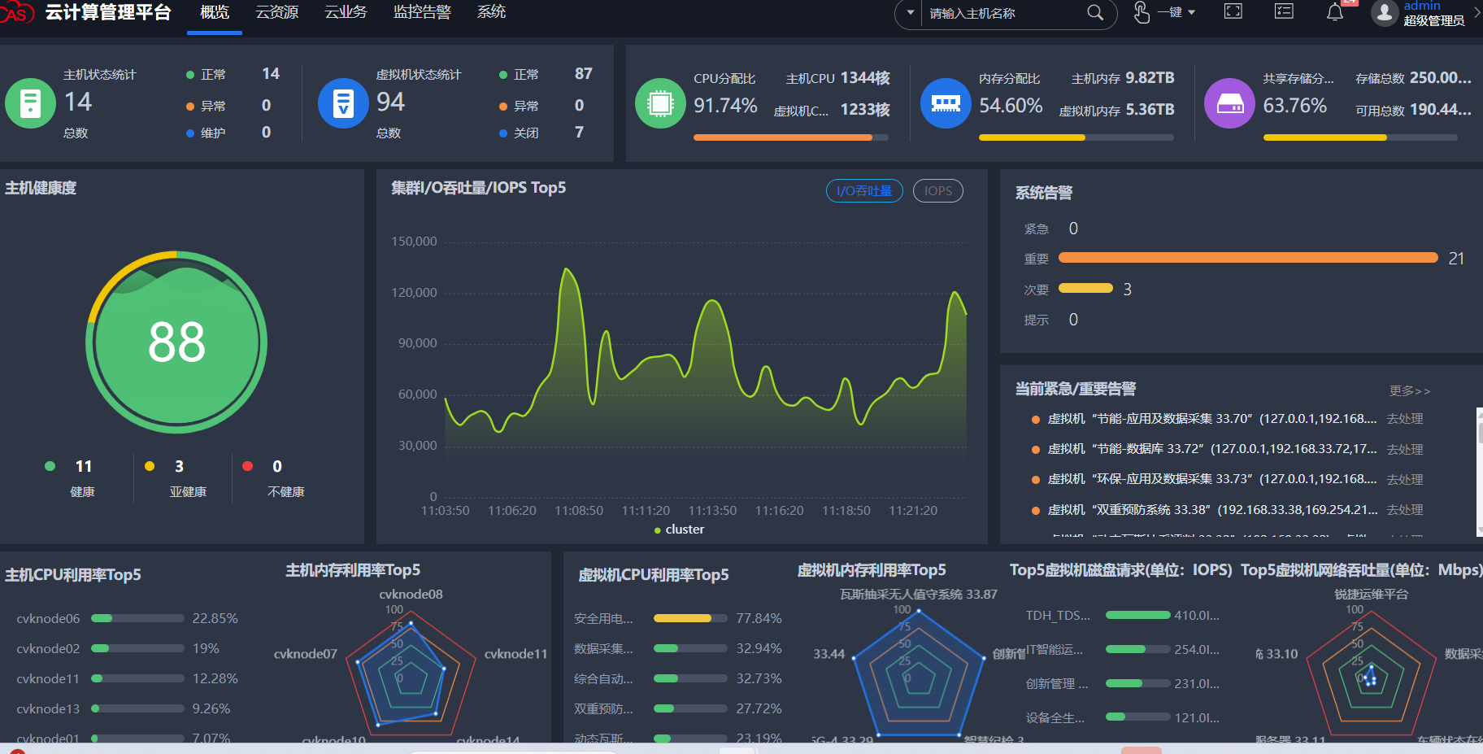Open the 一键 quick action dropdown

[1176, 12]
